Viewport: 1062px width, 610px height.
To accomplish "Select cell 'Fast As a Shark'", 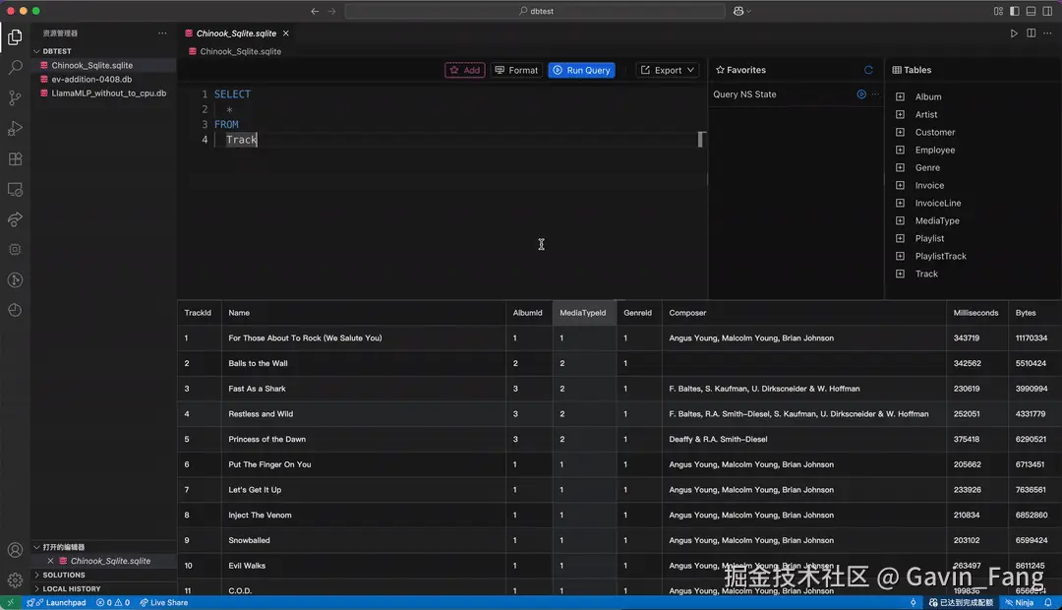I will pos(363,389).
